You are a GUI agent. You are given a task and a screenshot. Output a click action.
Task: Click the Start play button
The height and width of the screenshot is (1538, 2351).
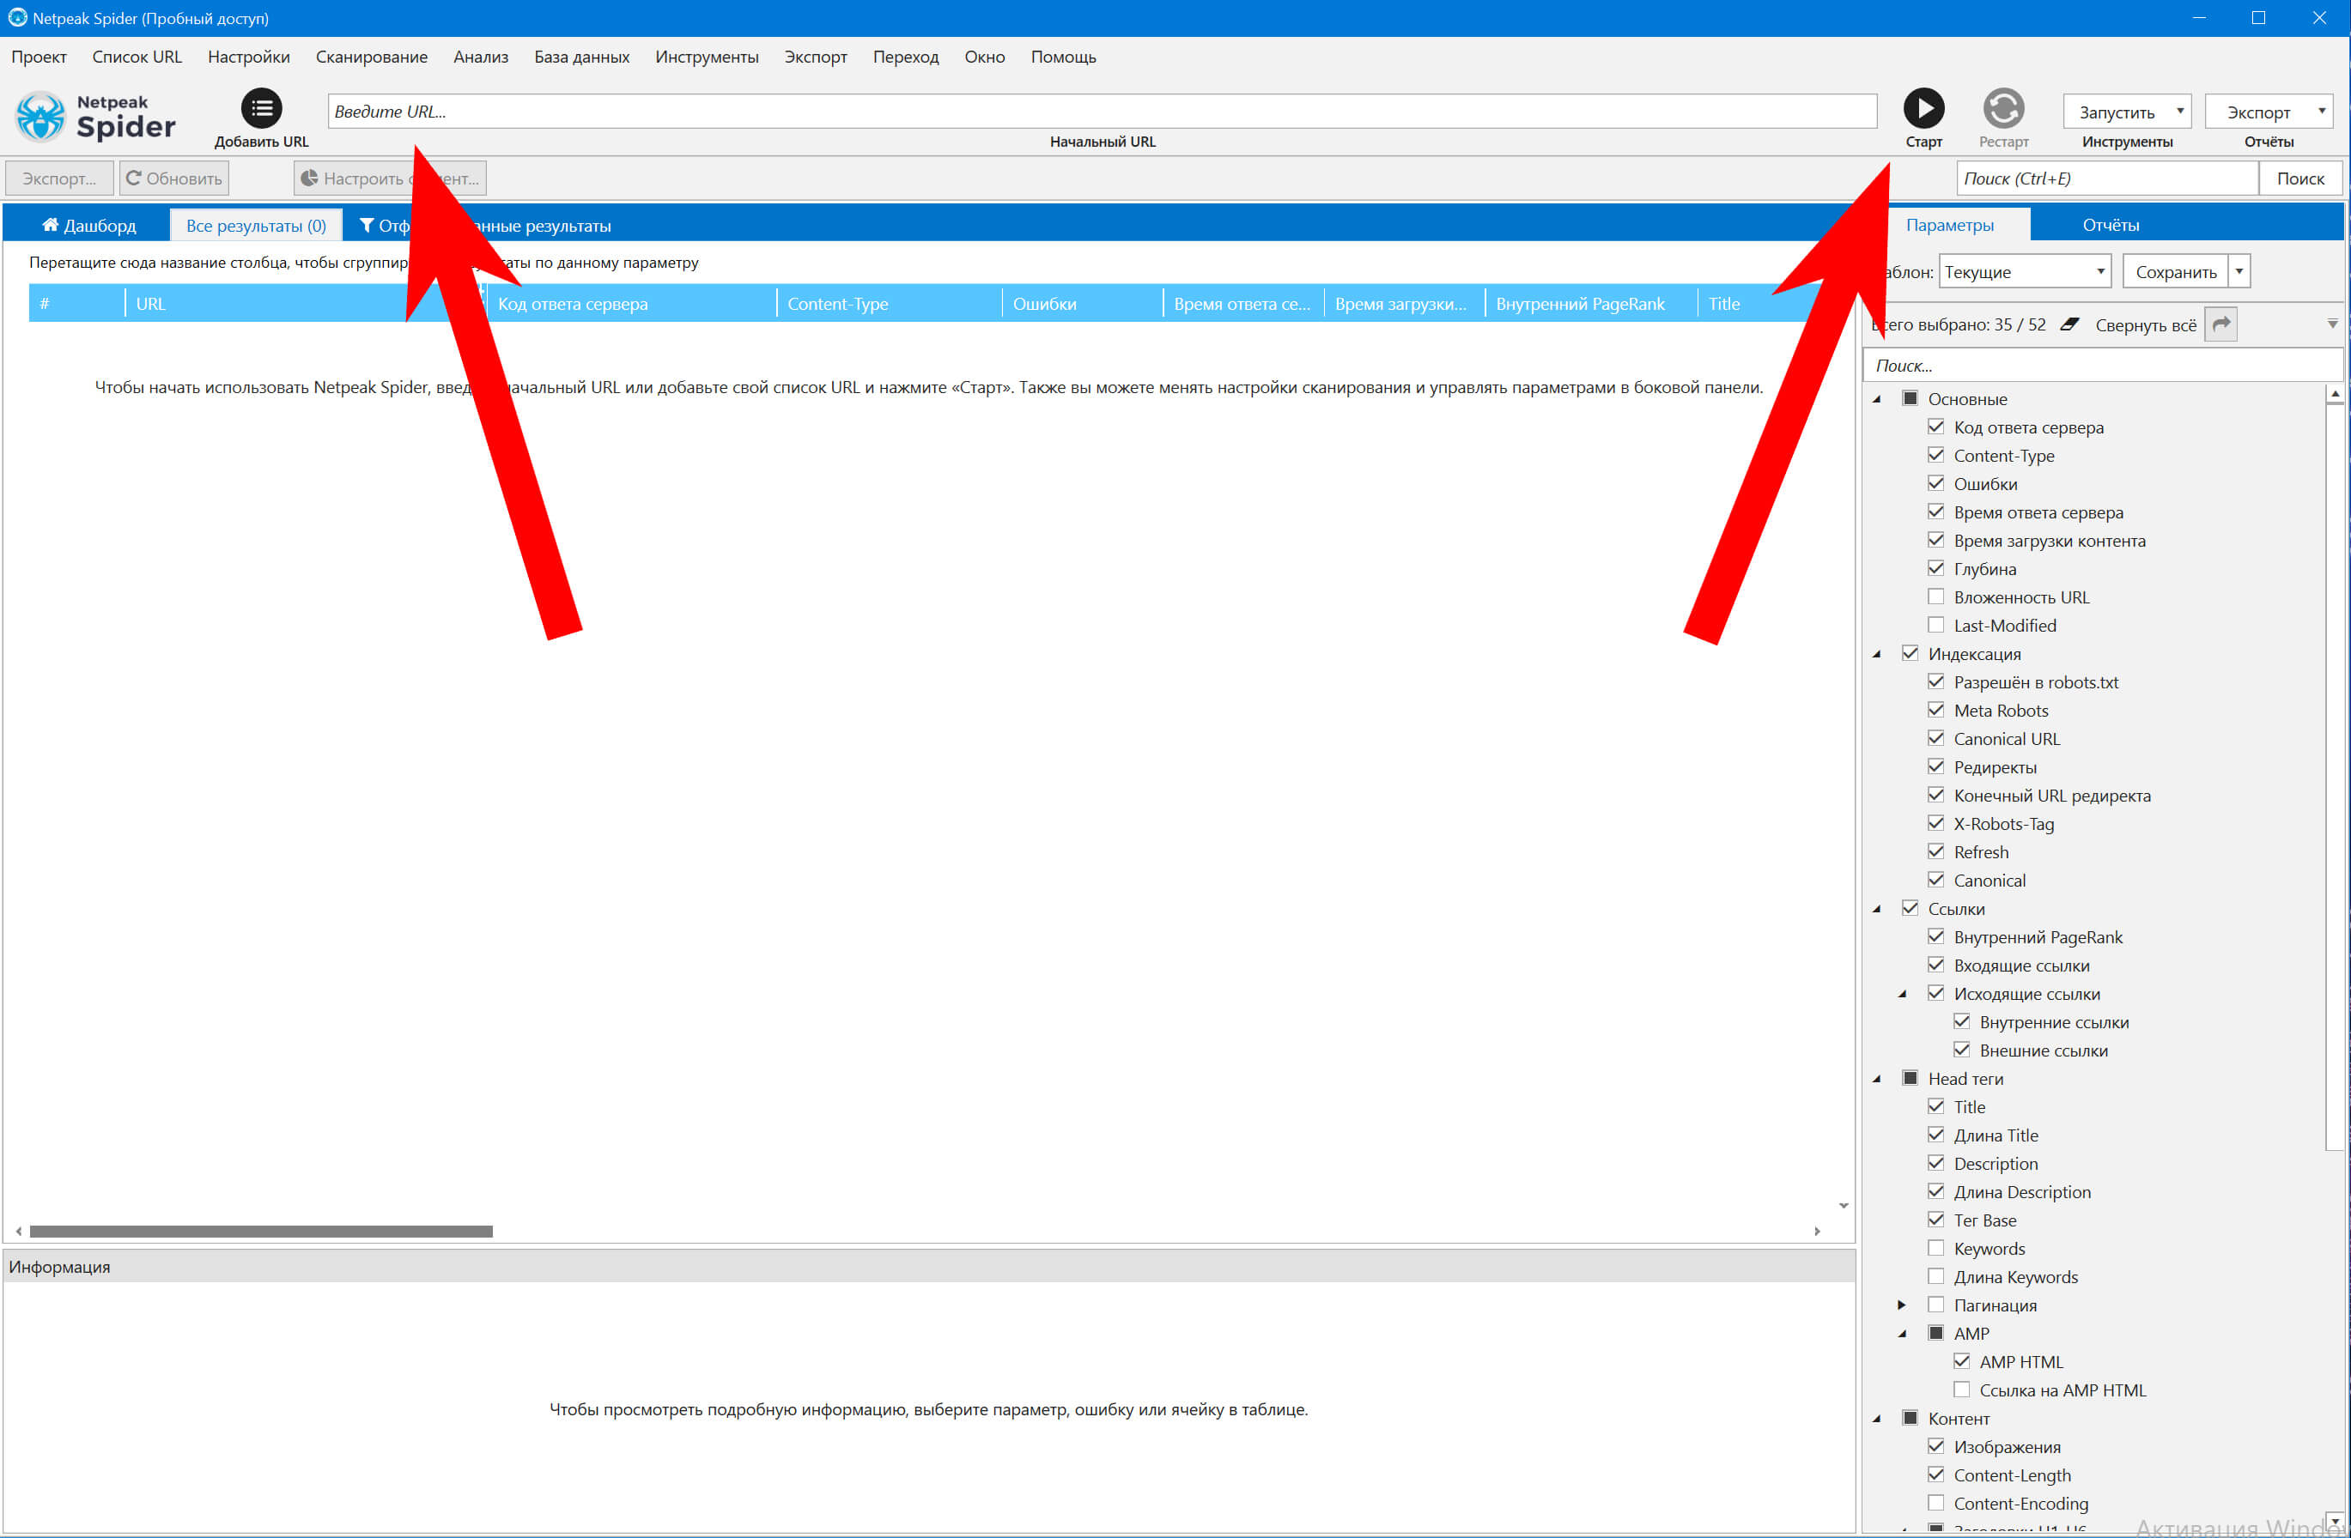point(1923,109)
